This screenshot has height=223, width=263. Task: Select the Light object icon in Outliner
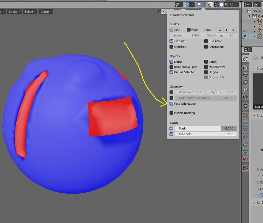pos(260,26)
